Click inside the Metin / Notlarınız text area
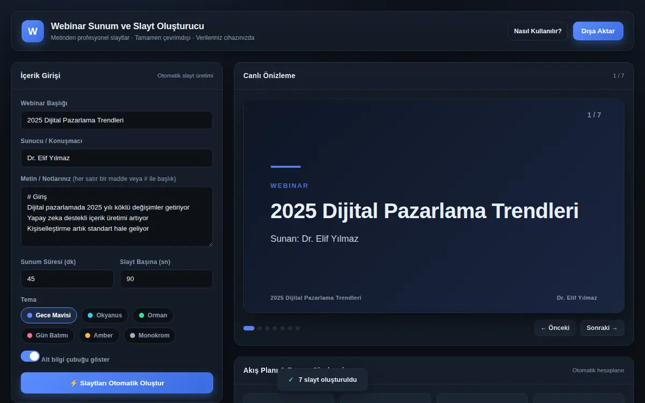 coord(117,217)
